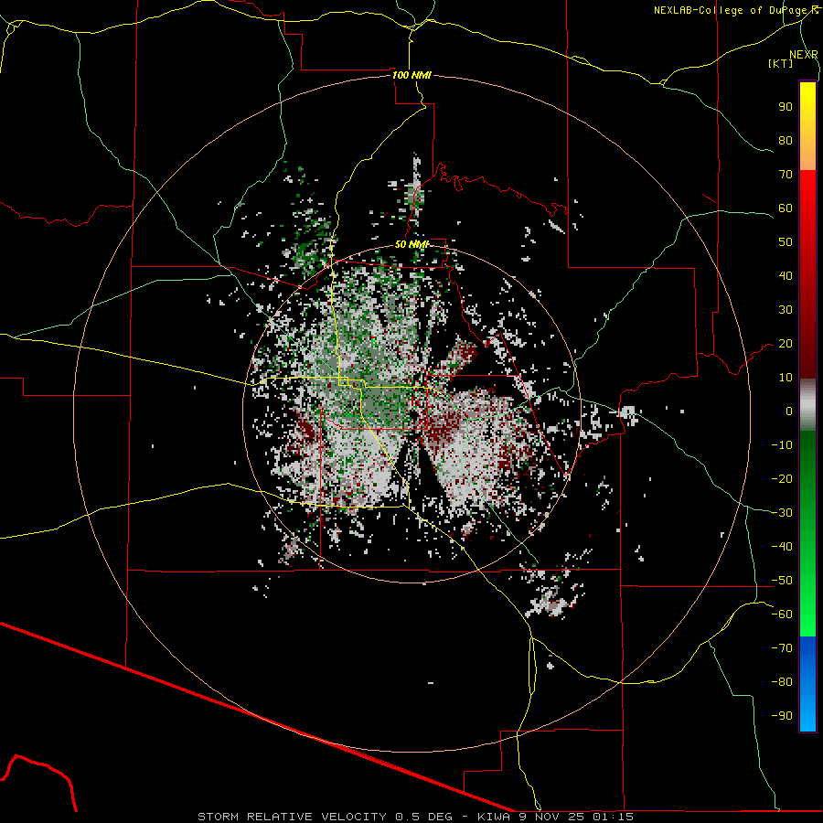Click the -40 value on the velocity scale
This screenshot has height=823, width=823.
[782, 547]
